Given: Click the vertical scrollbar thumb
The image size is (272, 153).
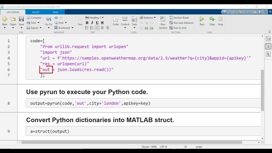Looking at the screenshot, I should [262, 90].
